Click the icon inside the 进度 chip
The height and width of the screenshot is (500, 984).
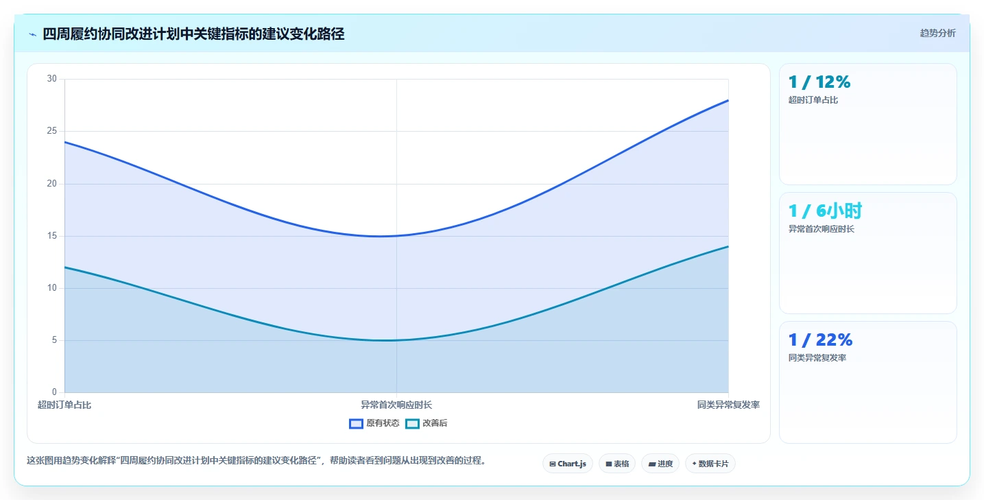point(651,464)
